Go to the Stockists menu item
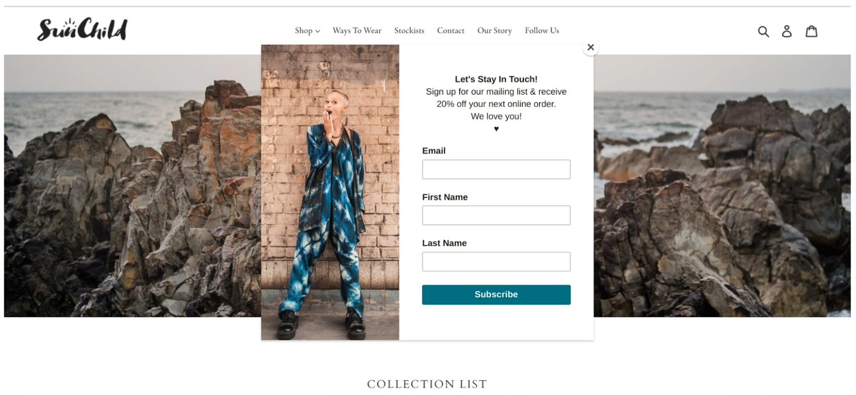Image resolution: width=856 pixels, height=395 pixels. click(409, 31)
